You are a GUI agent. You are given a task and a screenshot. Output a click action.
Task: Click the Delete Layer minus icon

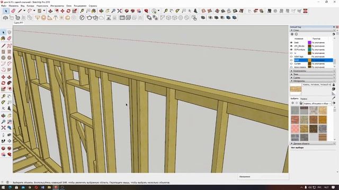click(x=296, y=34)
